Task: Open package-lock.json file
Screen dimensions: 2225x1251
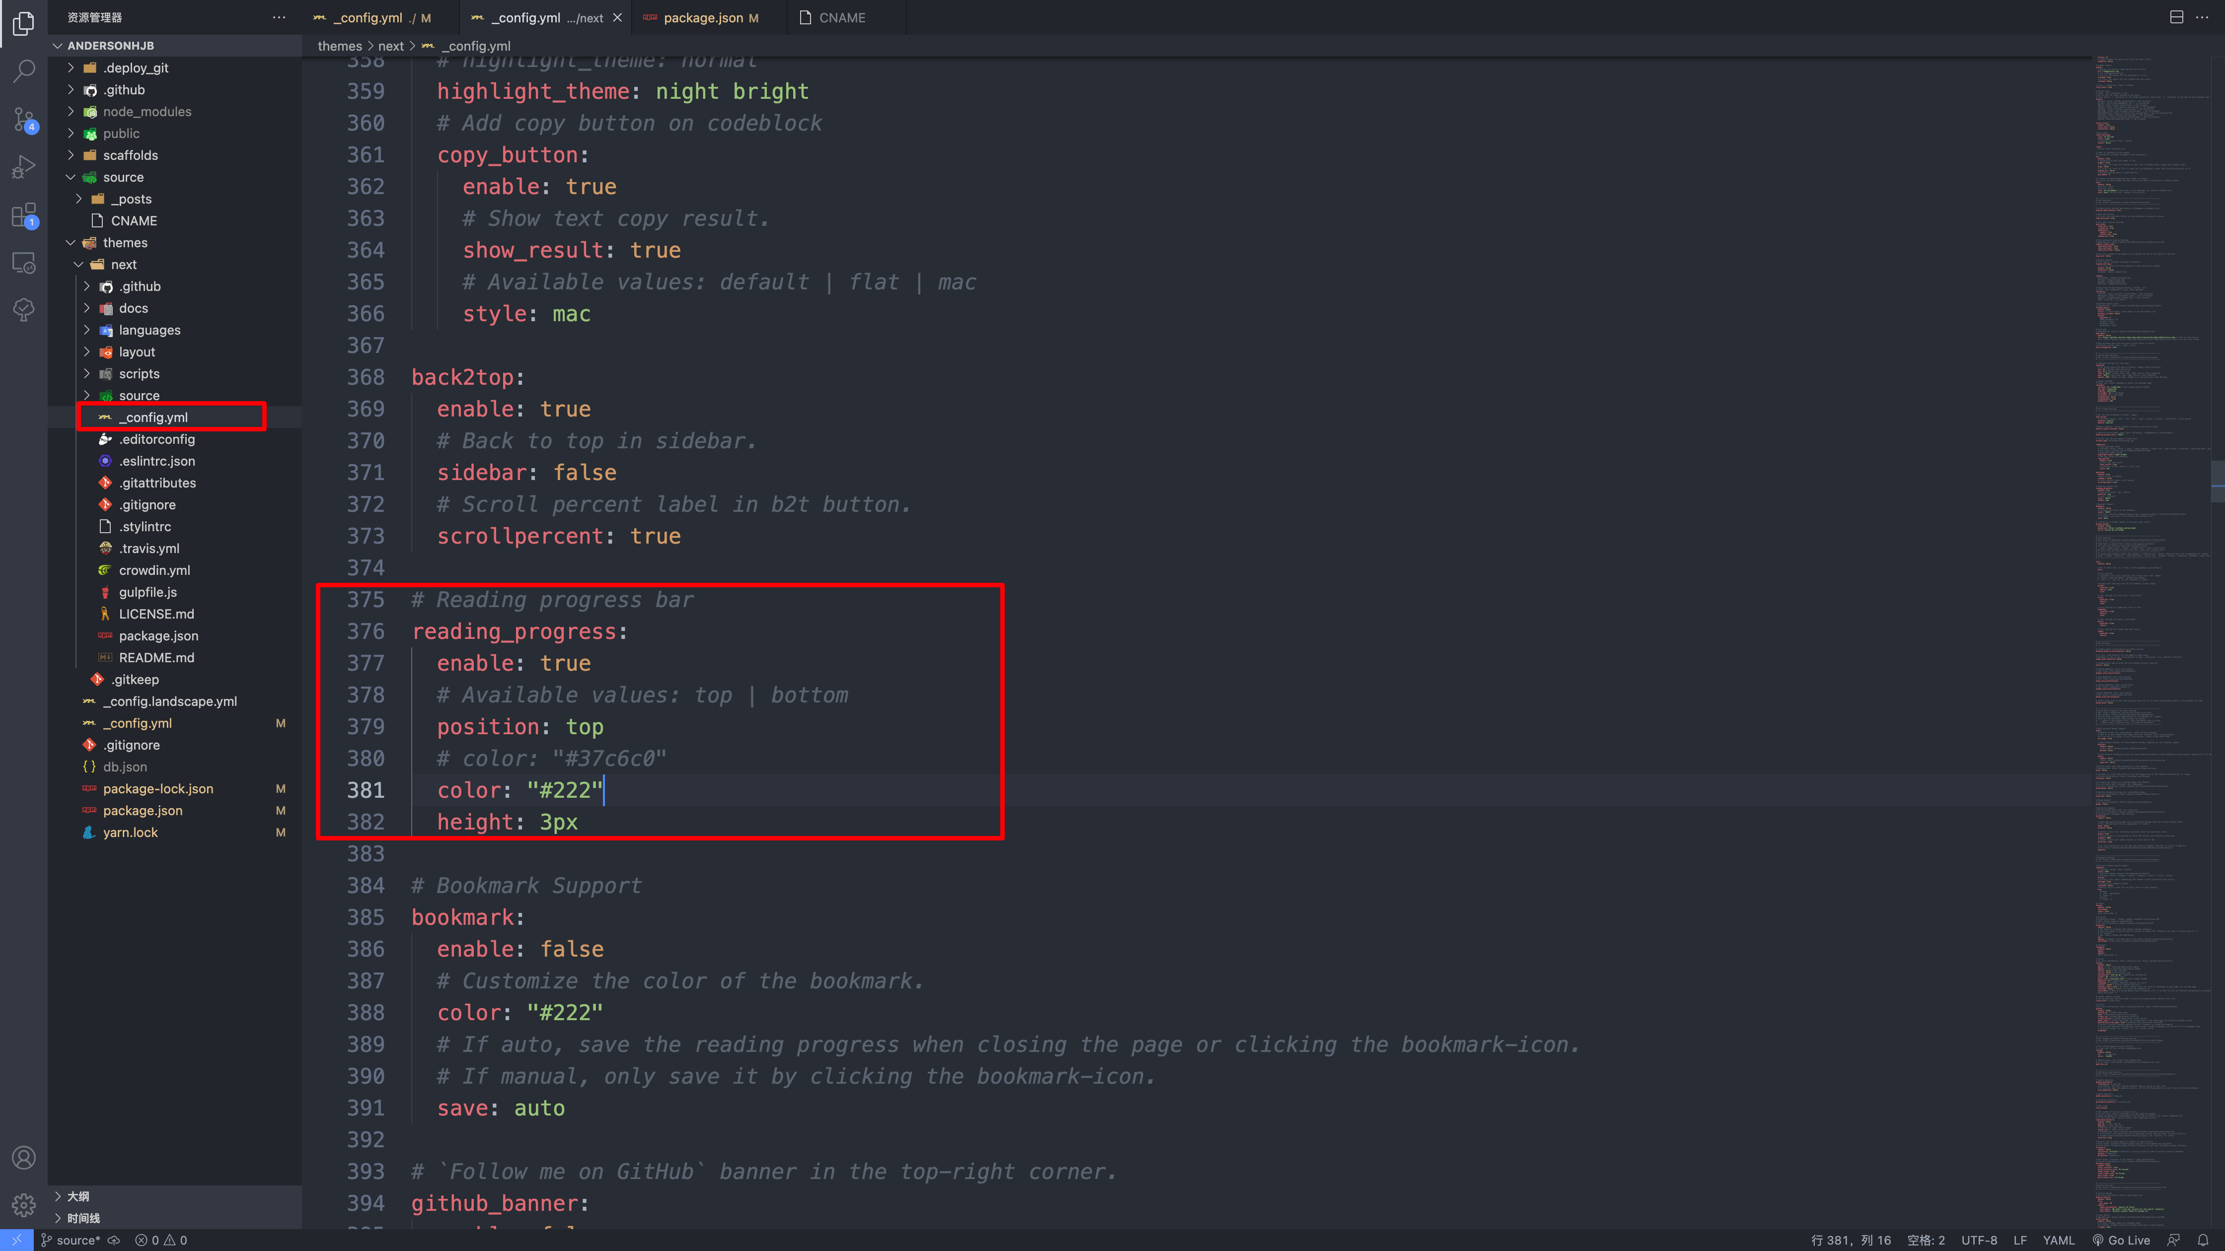Action: pyautogui.click(x=174, y=788)
